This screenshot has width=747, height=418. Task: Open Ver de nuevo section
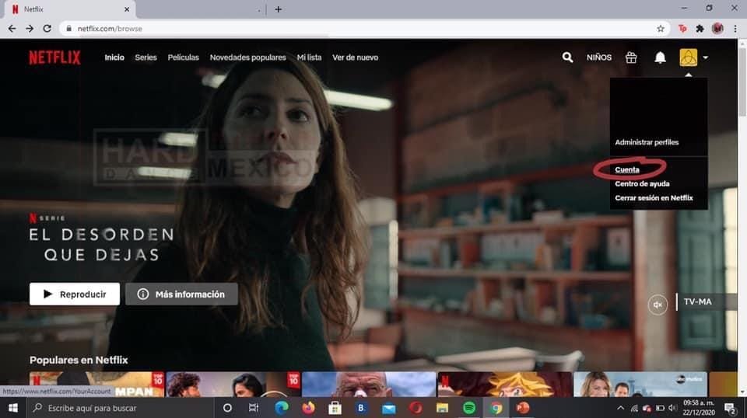pyautogui.click(x=356, y=57)
